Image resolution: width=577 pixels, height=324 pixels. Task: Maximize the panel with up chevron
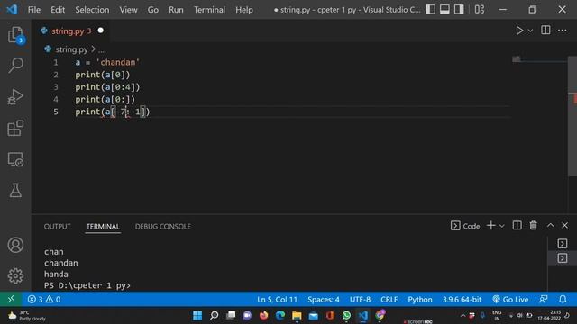point(550,225)
